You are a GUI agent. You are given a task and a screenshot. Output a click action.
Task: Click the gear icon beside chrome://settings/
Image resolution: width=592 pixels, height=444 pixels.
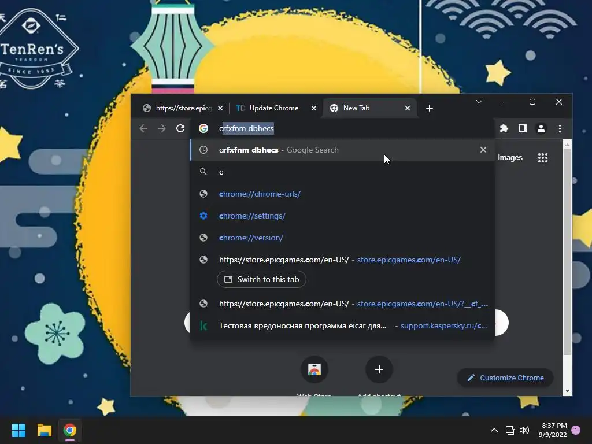tap(203, 216)
